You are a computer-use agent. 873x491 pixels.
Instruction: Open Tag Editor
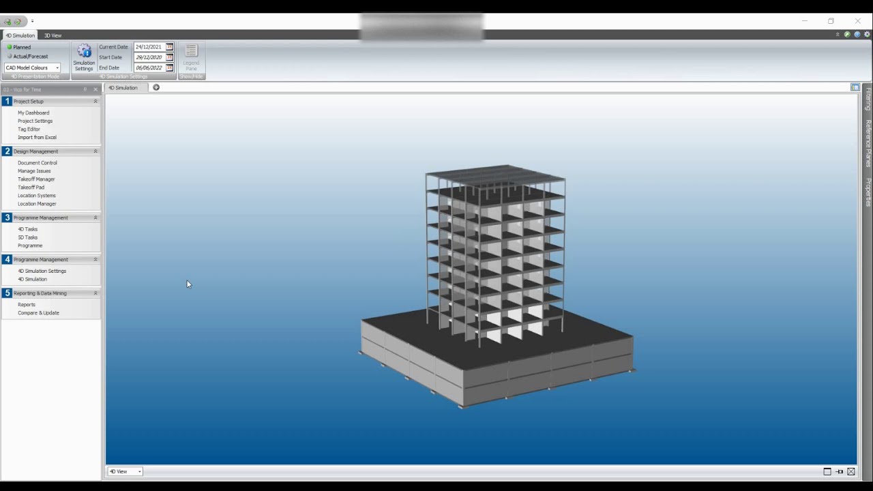coord(29,129)
